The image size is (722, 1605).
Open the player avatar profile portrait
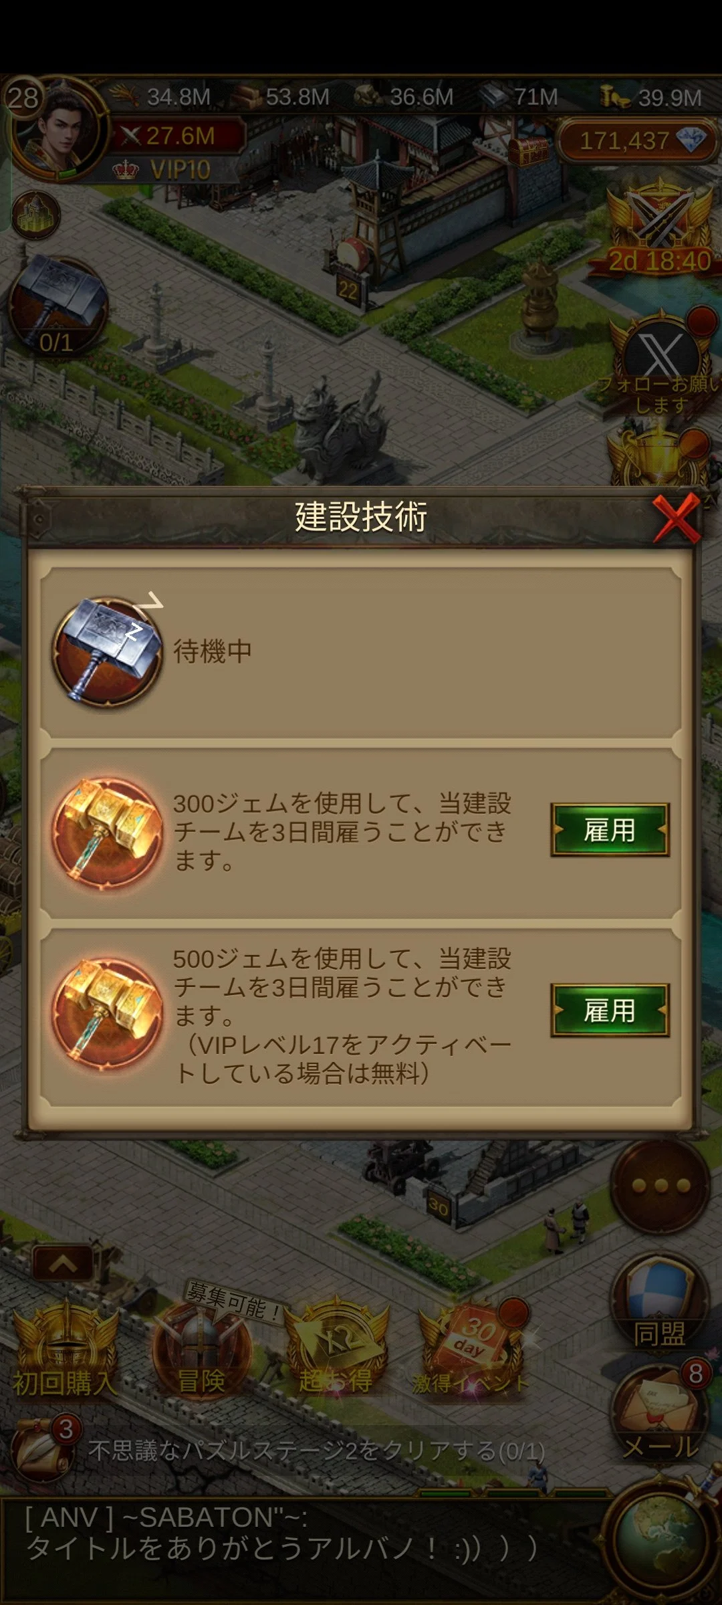[59, 130]
